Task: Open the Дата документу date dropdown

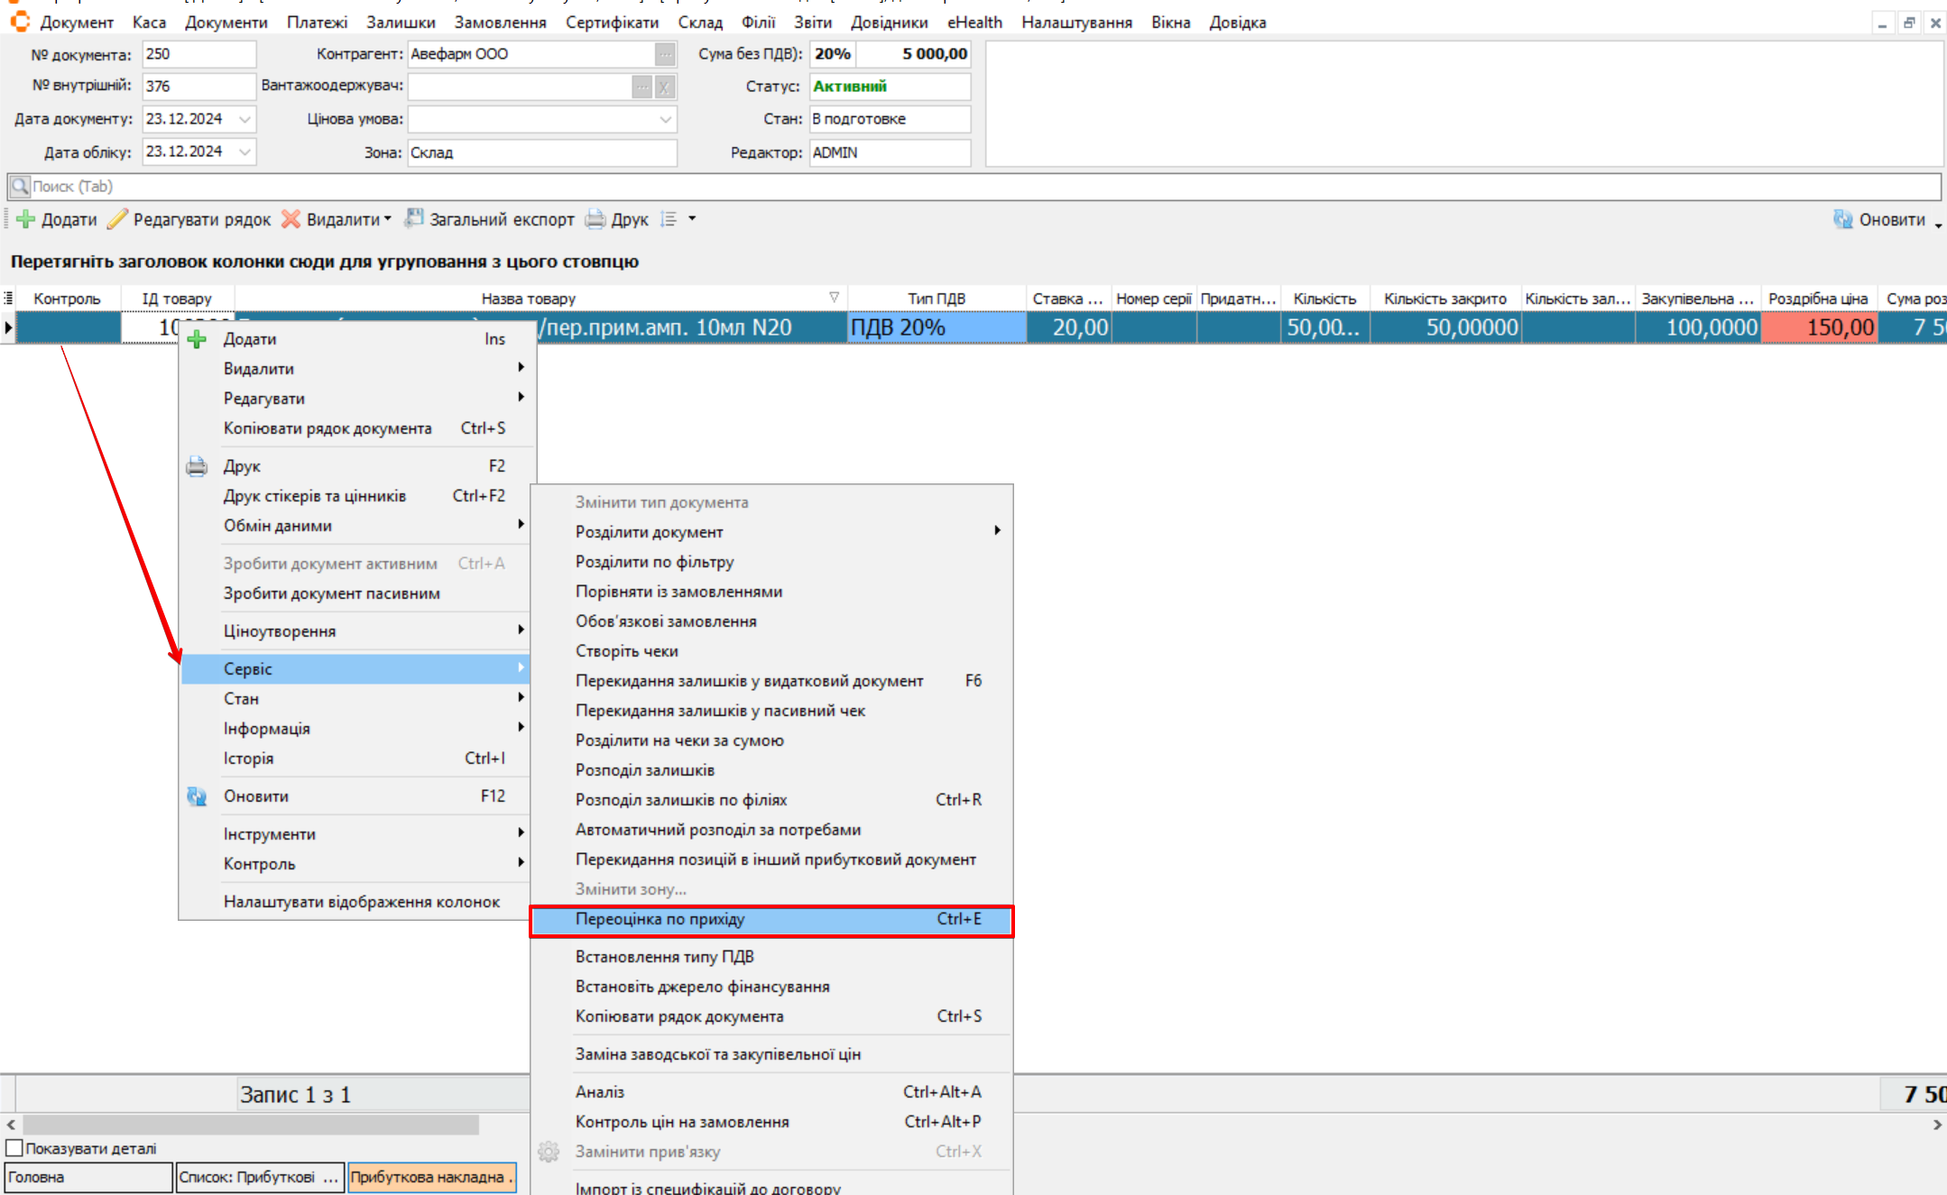Action: tap(245, 119)
